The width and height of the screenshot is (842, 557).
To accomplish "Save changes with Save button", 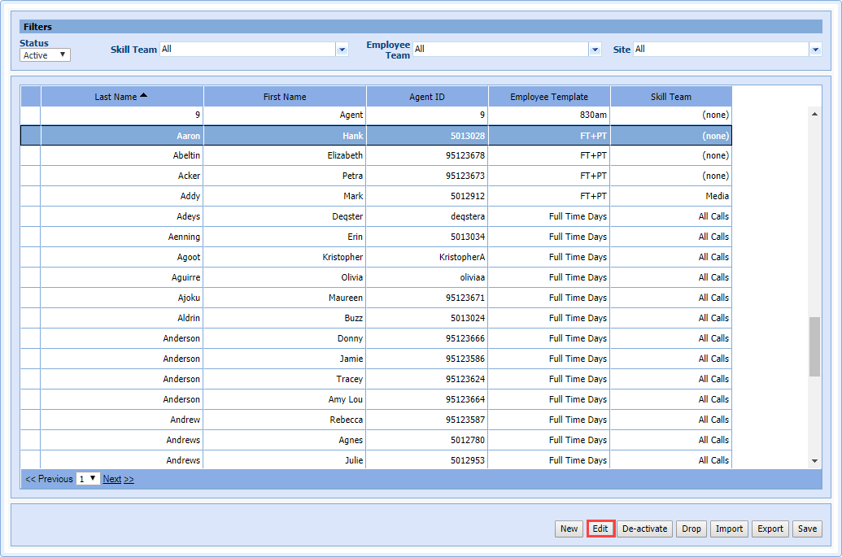I will (807, 529).
